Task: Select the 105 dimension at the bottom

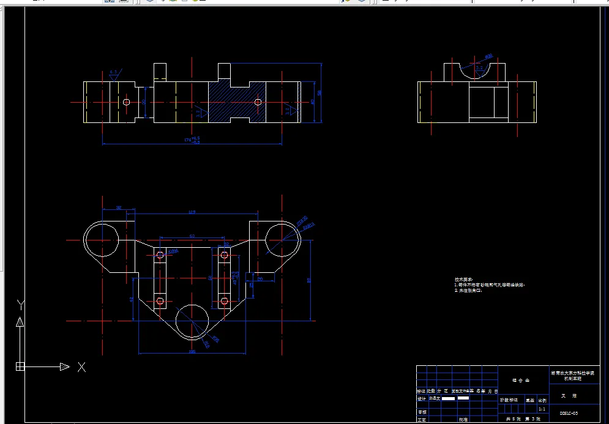Action: [192, 352]
